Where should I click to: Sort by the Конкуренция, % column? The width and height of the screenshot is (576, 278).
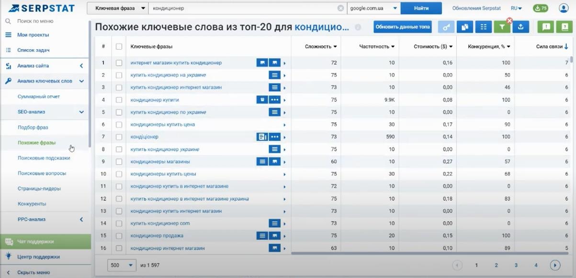click(488, 47)
